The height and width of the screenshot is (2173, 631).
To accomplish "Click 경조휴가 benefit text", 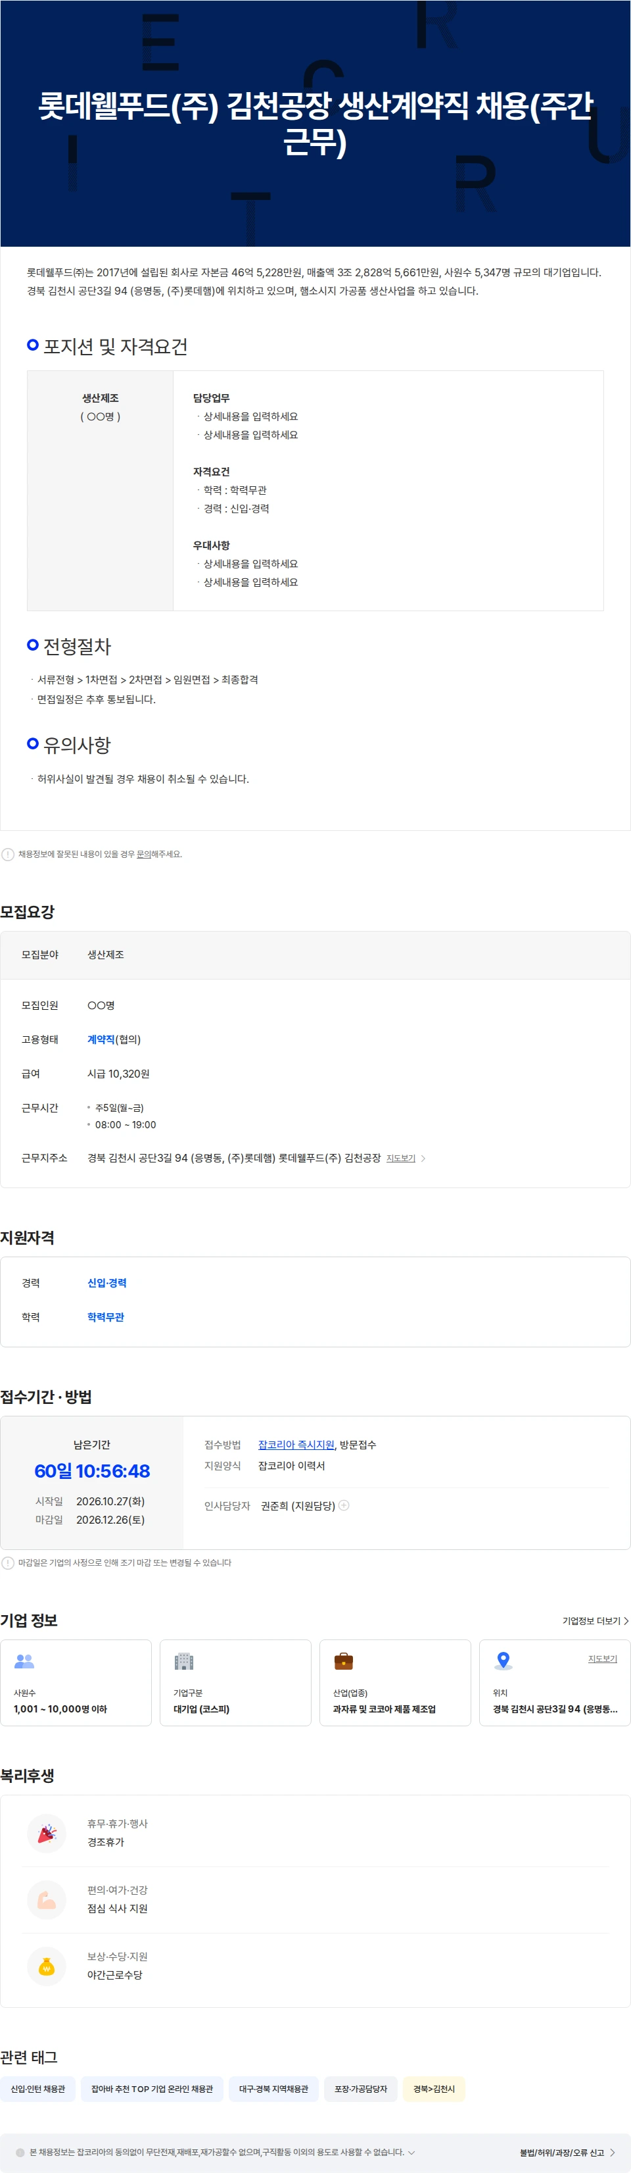I will [106, 1841].
